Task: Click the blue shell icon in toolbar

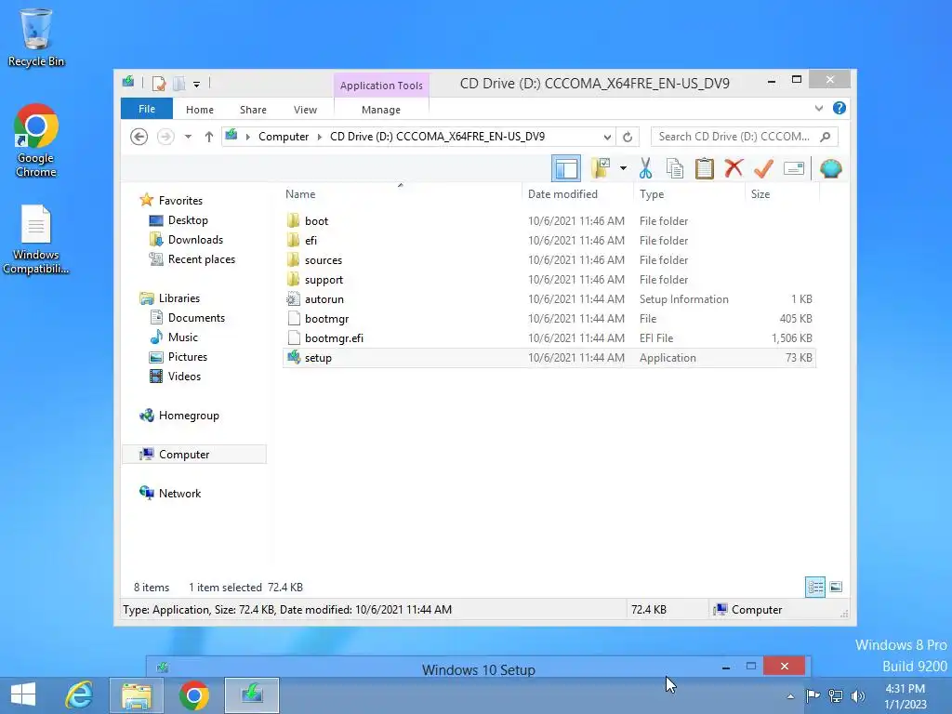Action: (x=830, y=168)
